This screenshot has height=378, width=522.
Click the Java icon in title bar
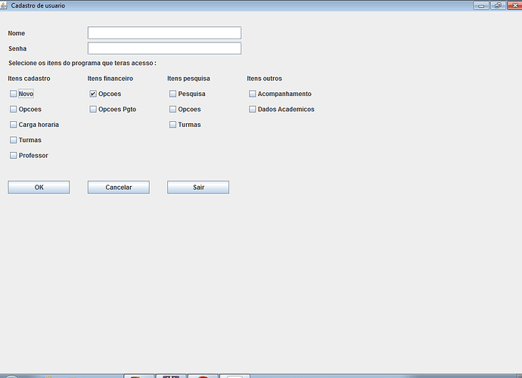(4, 5)
